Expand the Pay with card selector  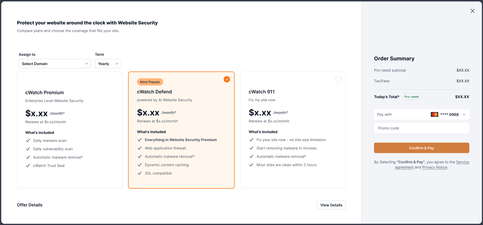click(x=421, y=115)
